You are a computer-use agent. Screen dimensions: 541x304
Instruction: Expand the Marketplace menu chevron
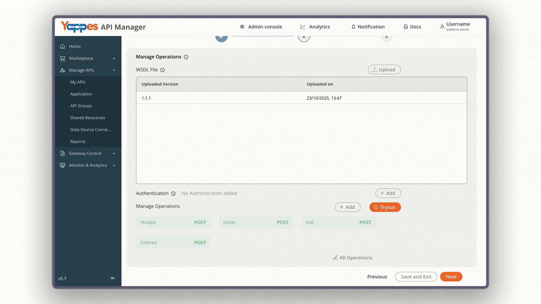tap(114, 59)
